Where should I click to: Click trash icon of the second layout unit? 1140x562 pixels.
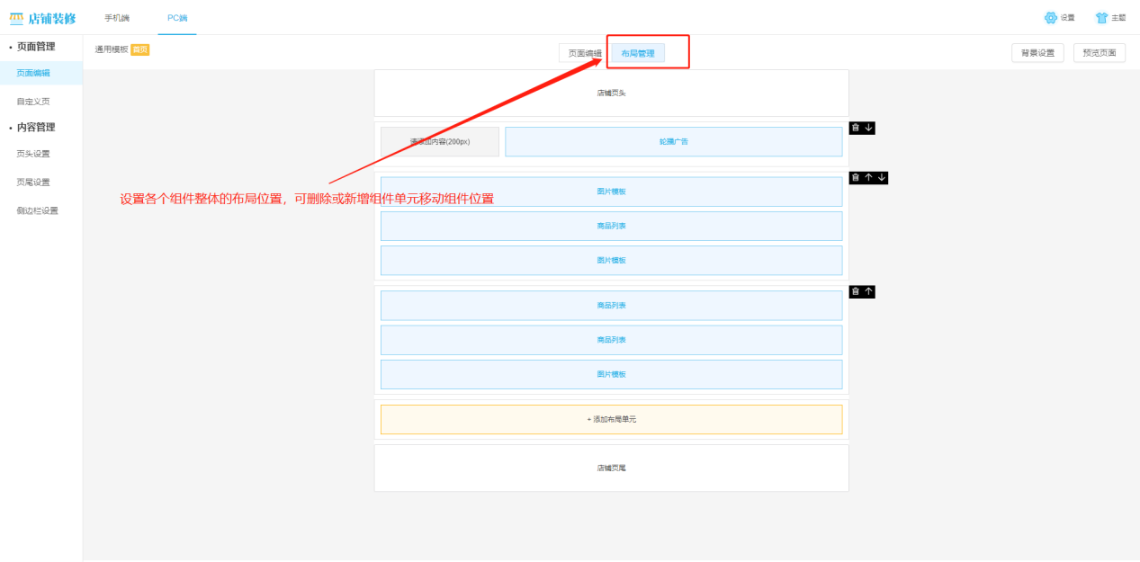(x=856, y=178)
